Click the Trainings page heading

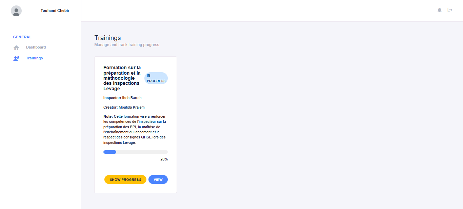click(107, 38)
